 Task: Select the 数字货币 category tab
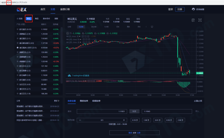(46, 19)
